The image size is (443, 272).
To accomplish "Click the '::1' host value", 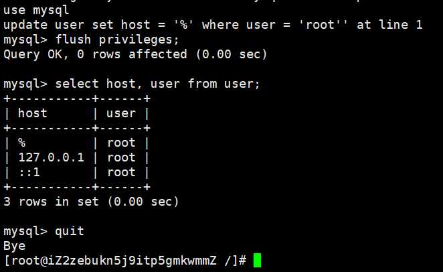I will pos(29,172).
